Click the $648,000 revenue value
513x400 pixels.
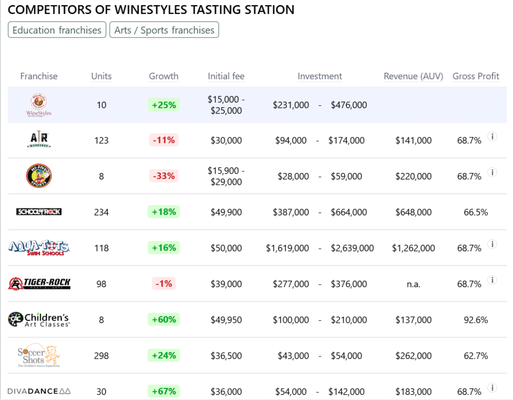(x=413, y=212)
